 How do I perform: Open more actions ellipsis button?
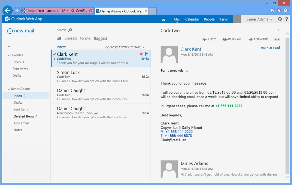click(277, 40)
